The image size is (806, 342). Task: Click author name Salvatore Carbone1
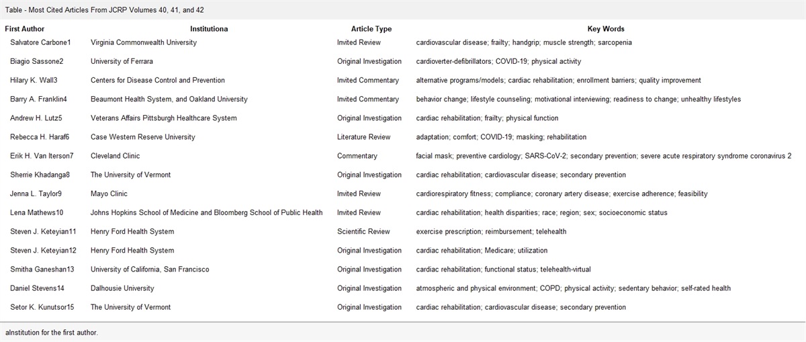40,42
